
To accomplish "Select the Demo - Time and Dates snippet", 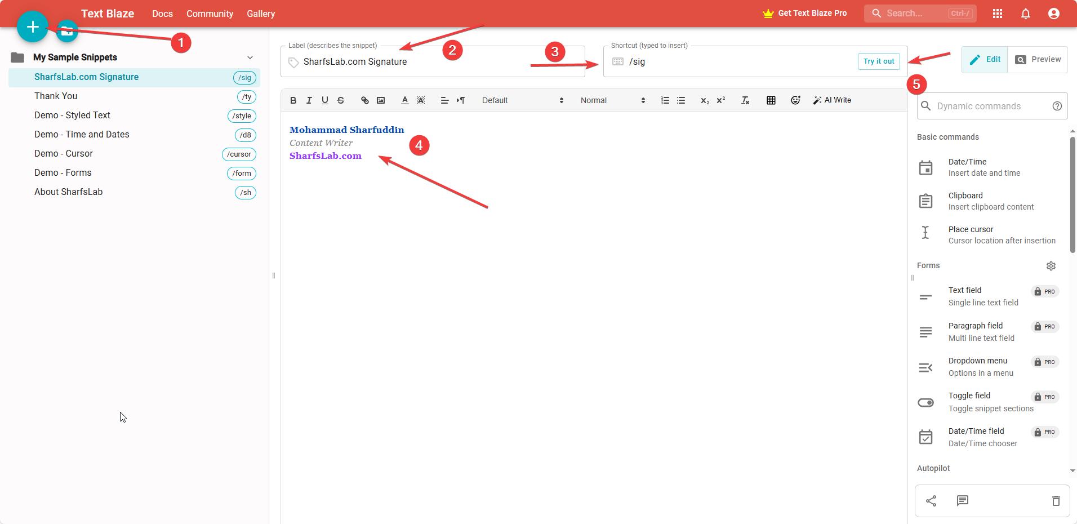I will (x=134, y=135).
